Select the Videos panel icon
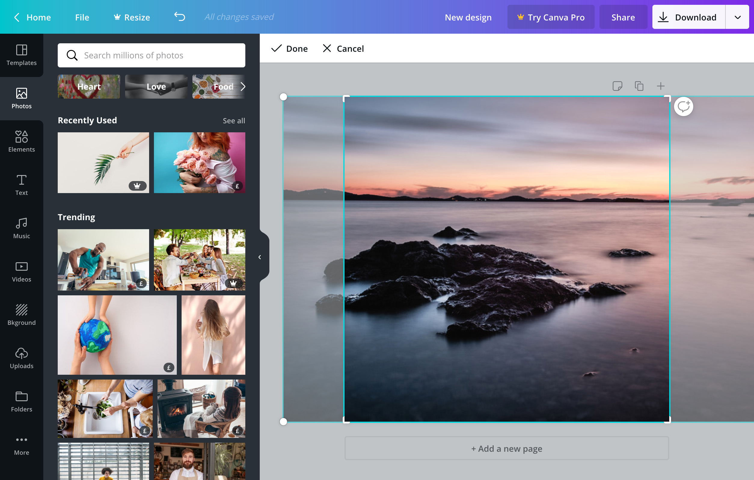Image resolution: width=754 pixels, height=480 pixels. coord(22,272)
